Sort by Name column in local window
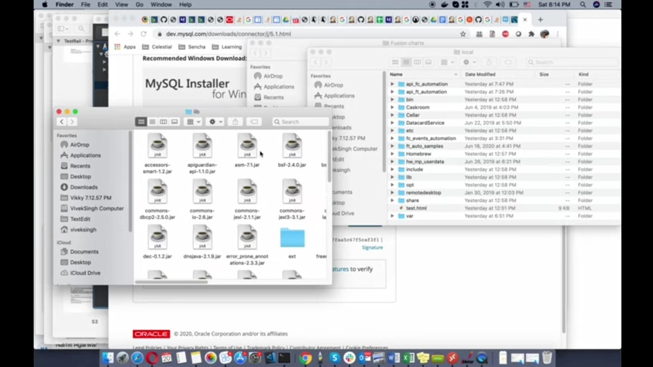 pyautogui.click(x=424, y=74)
